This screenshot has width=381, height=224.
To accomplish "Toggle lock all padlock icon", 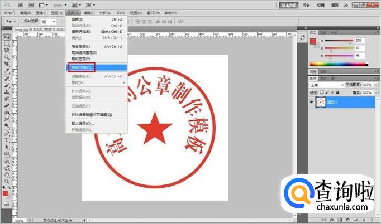I will click(x=337, y=92).
